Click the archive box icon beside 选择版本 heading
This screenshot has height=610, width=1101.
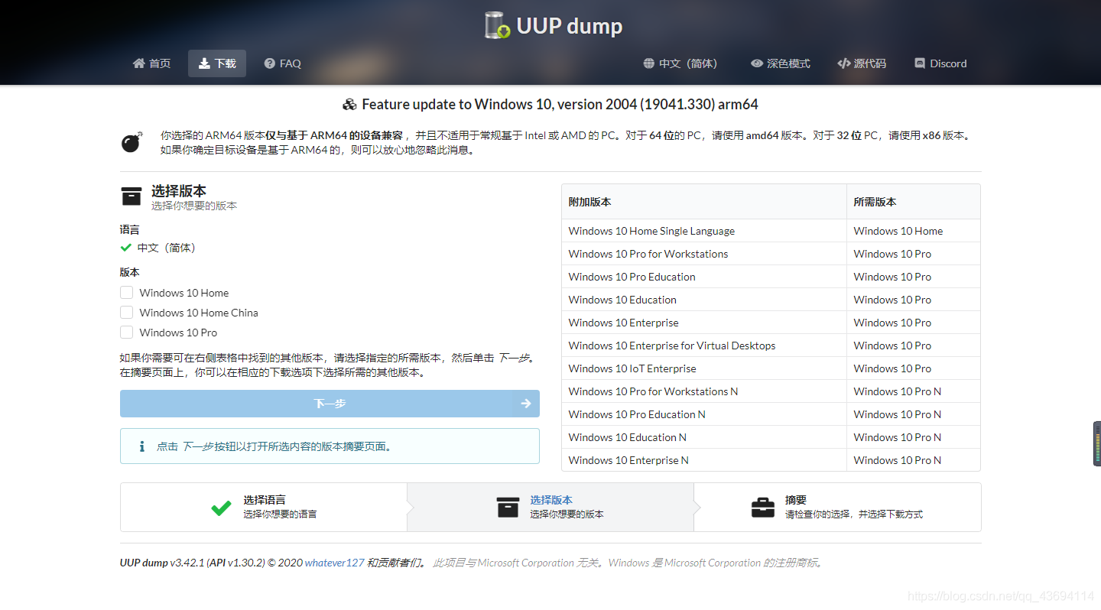[132, 196]
